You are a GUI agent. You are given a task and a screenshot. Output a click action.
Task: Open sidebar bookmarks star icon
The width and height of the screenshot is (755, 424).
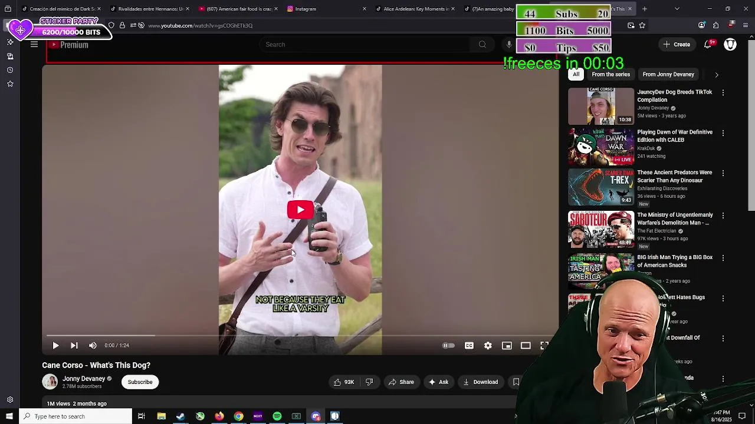point(10,84)
